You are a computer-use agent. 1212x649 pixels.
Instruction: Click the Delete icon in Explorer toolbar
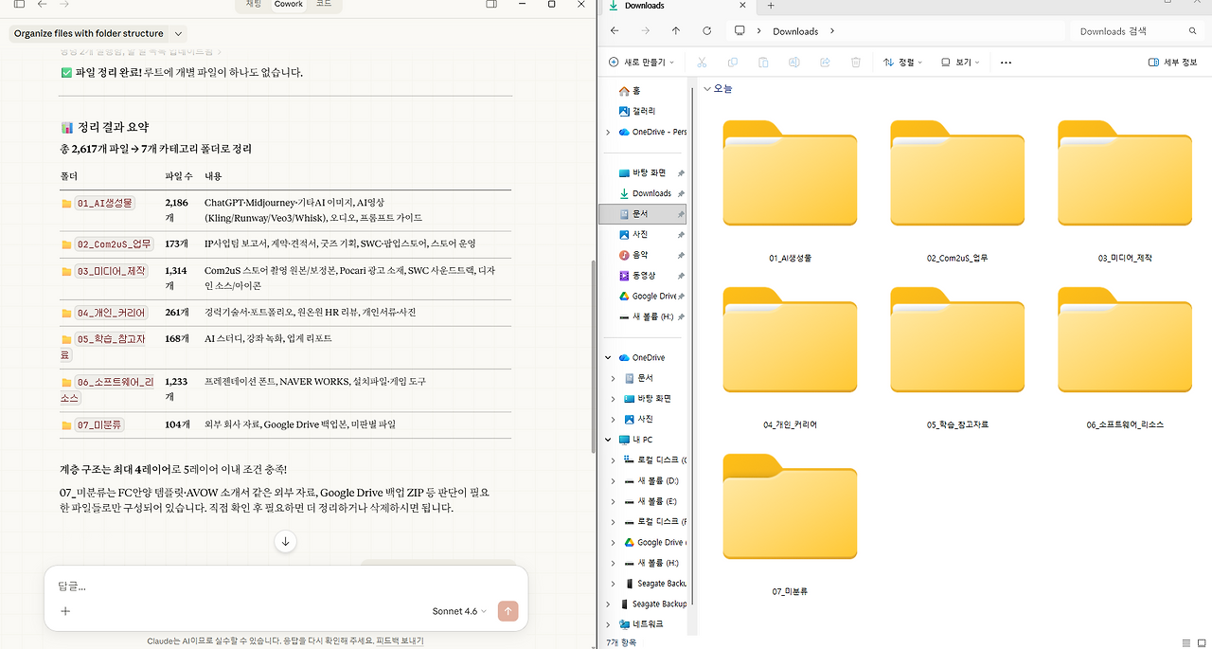point(855,62)
